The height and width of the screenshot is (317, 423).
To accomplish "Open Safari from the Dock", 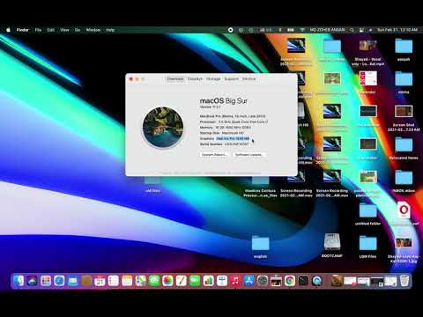I will [x=59, y=281].
